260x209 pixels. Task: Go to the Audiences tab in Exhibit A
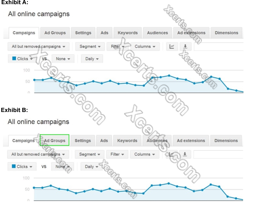click(x=157, y=33)
